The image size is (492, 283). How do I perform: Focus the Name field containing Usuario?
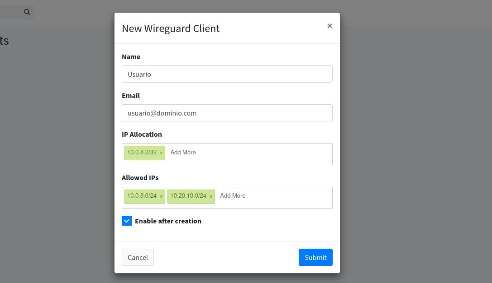227,74
